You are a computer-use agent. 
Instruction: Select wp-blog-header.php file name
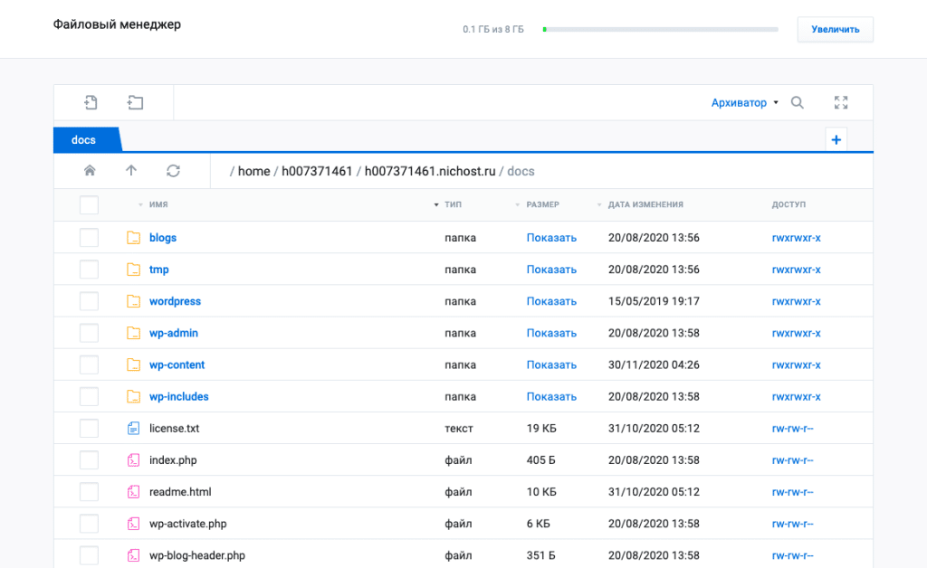point(196,555)
